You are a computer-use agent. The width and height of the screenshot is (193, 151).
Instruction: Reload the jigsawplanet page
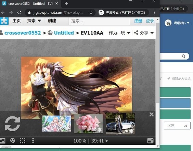[19, 12]
